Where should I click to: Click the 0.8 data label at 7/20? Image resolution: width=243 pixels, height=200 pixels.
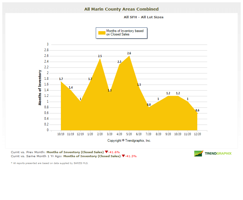(149, 105)
